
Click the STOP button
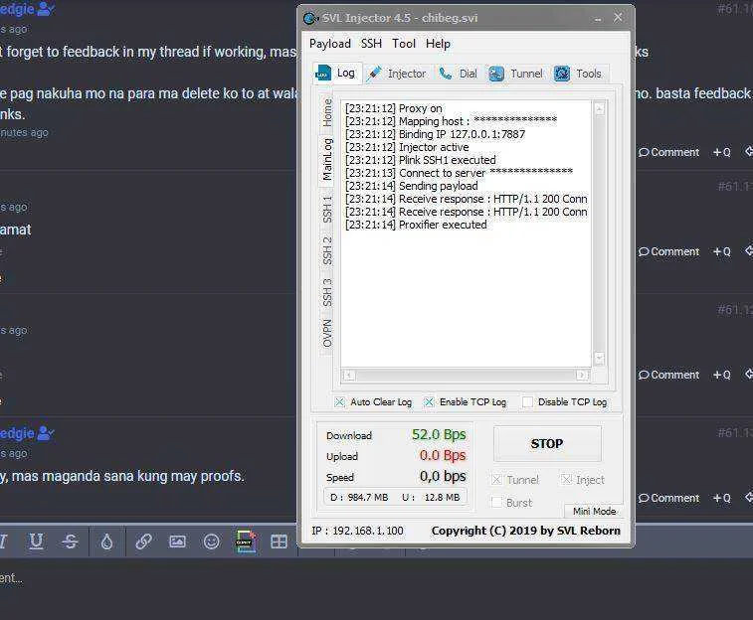(x=547, y=443)
